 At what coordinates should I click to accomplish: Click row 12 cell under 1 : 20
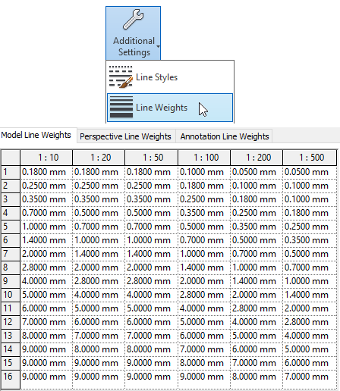coord(99,322)
